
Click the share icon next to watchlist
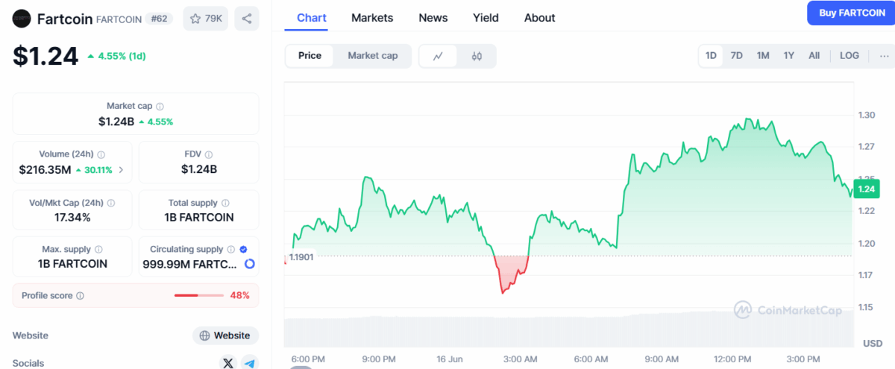tap(246, 19)
